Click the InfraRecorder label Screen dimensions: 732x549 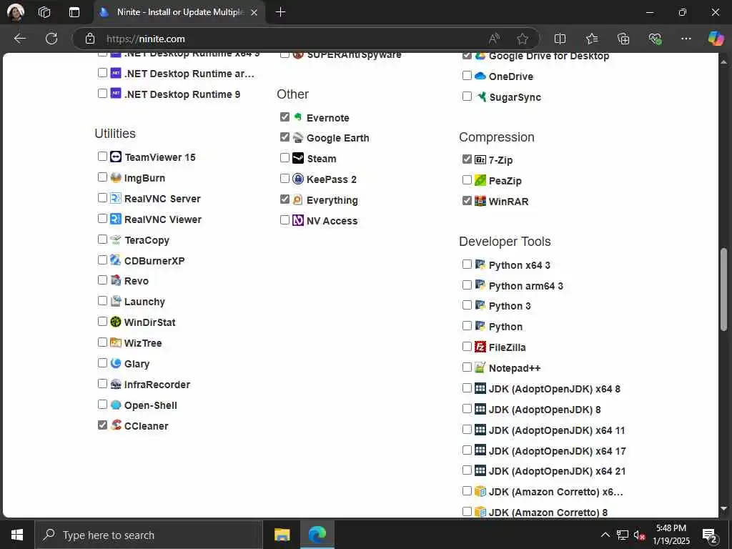[x=157, y=384]
